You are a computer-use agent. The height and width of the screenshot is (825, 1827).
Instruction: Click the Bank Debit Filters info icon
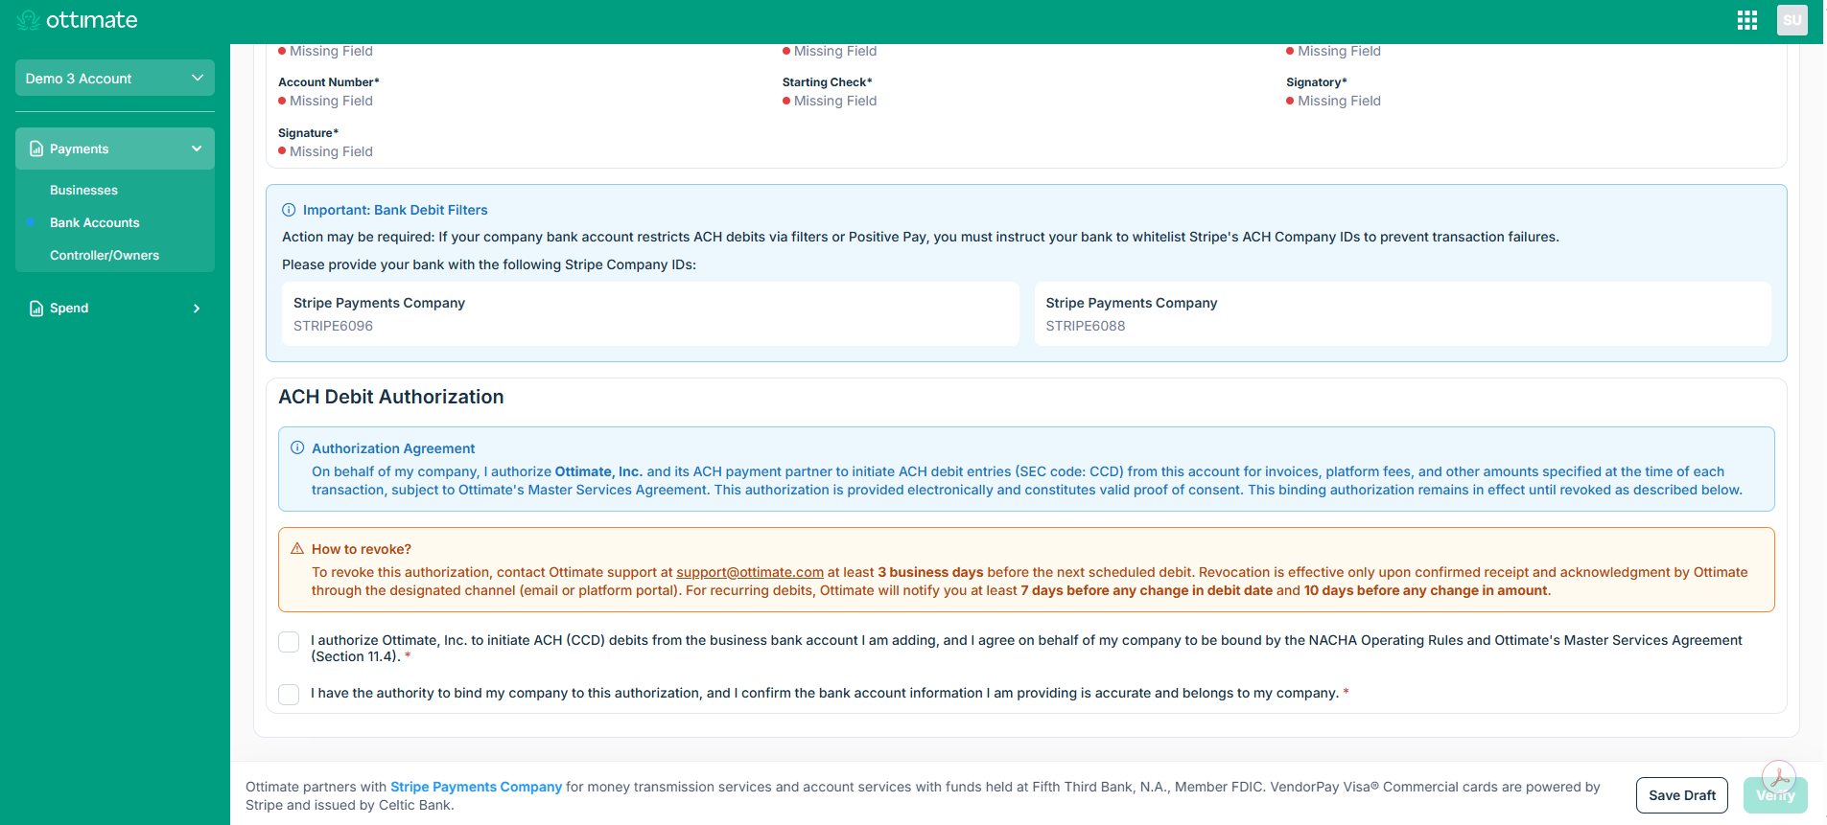click(289, 210)
